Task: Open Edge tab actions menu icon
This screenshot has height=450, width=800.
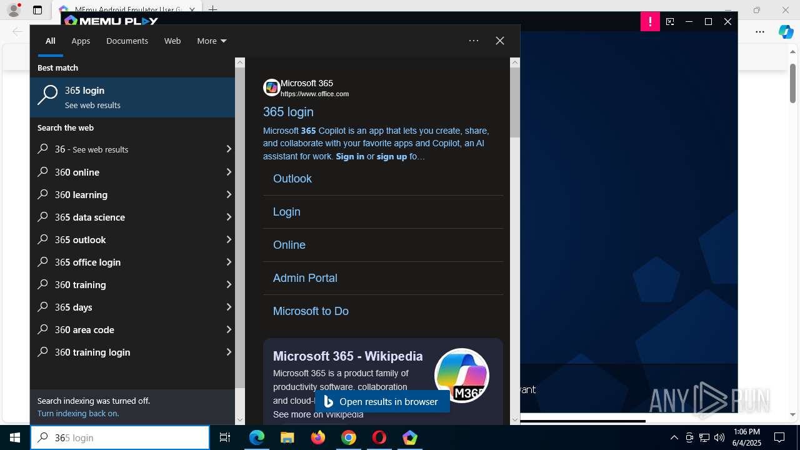Action: [x=37, y=10]
